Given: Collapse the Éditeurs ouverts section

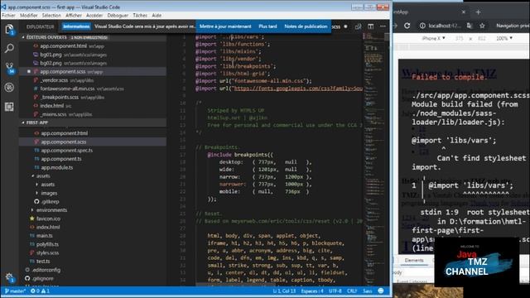Looking at the screenshot, I should 46,37.
